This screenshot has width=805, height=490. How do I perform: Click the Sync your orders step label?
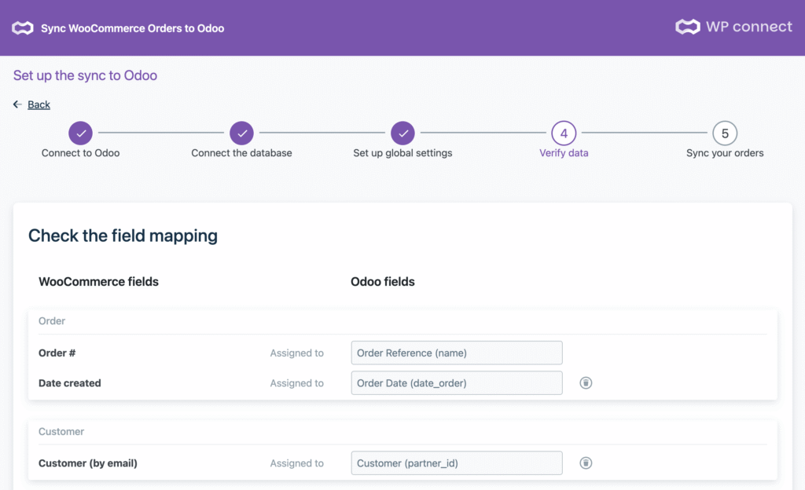click(725, 153)
